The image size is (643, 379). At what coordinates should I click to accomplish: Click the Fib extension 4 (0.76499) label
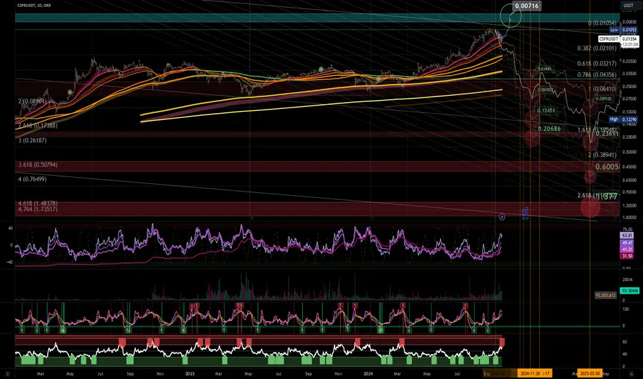pyautogui.click(x=32, y=179)
